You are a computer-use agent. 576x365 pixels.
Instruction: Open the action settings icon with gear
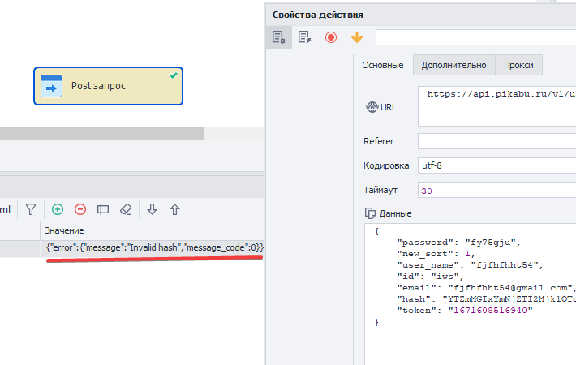(279, 37)
